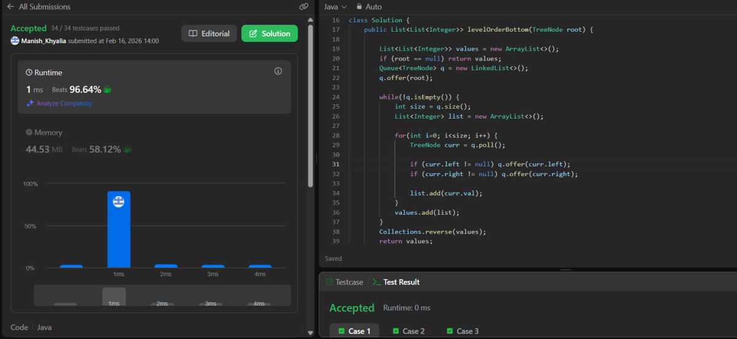Click the avatar marker on 1ms bar

click(119, 201)
